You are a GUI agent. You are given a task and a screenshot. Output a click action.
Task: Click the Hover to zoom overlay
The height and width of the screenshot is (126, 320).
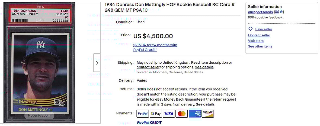tap(39, 115)
